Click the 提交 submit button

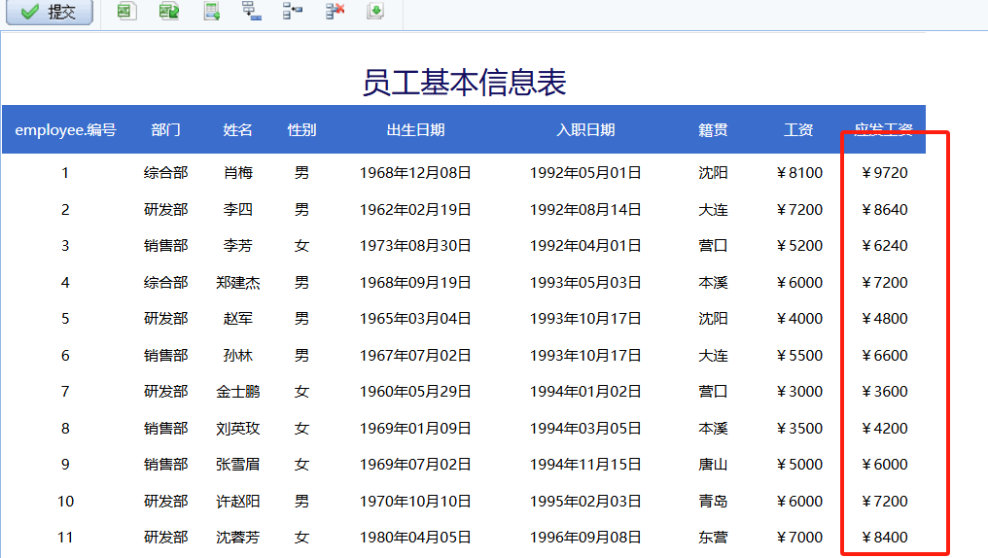(x=50, y=13)
